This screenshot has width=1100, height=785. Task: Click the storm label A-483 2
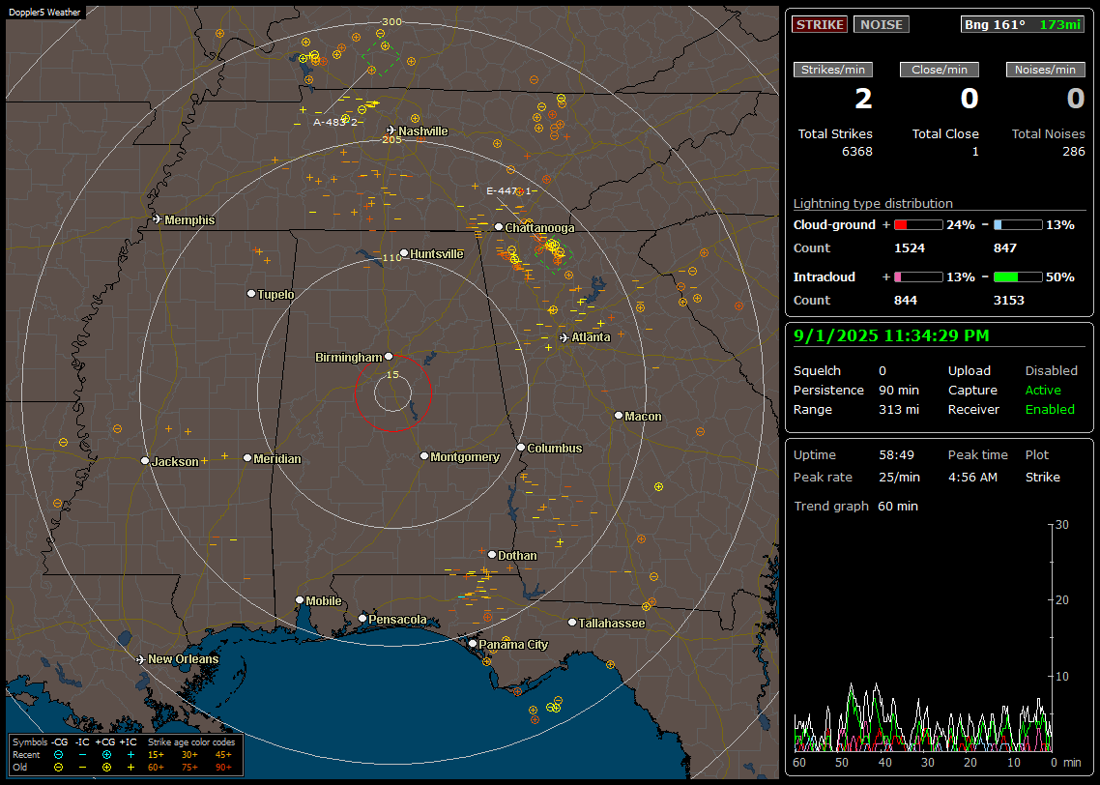(335, 122)
